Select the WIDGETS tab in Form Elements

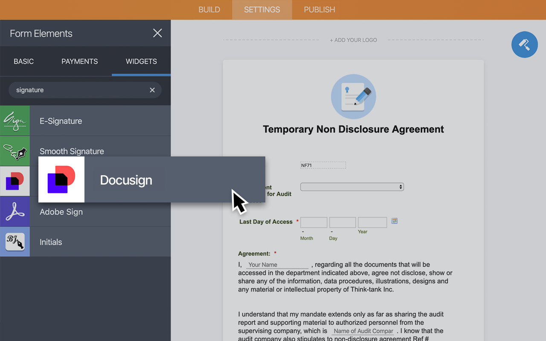coord(141,61)
